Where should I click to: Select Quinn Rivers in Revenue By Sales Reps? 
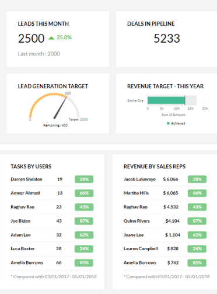(x=136, y=221)
